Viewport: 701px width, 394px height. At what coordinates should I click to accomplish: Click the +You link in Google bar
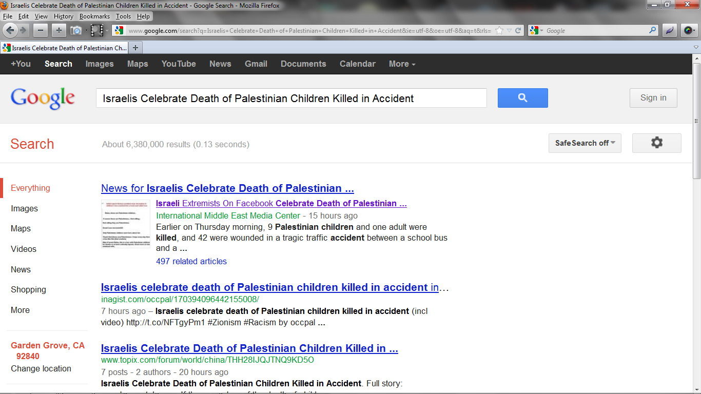21,64
